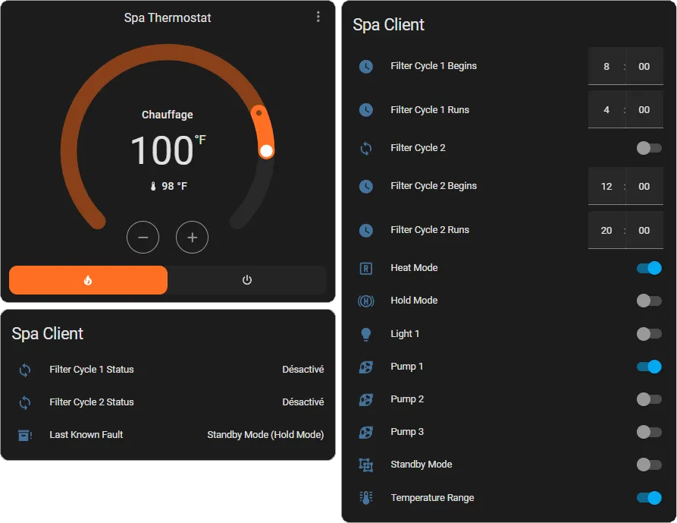Viewport: 677px width, 523px height.
Task: Click the current temperature dot on dial
Action: click(x=259, y=113)
